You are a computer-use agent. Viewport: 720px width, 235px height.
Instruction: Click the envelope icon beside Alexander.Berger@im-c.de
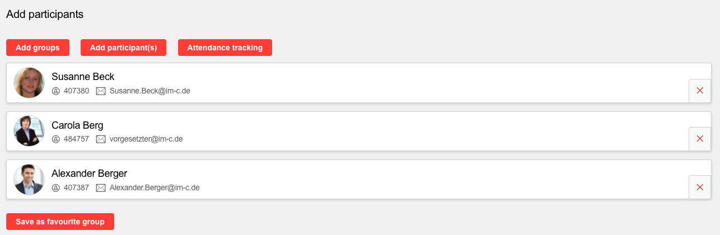101,187
